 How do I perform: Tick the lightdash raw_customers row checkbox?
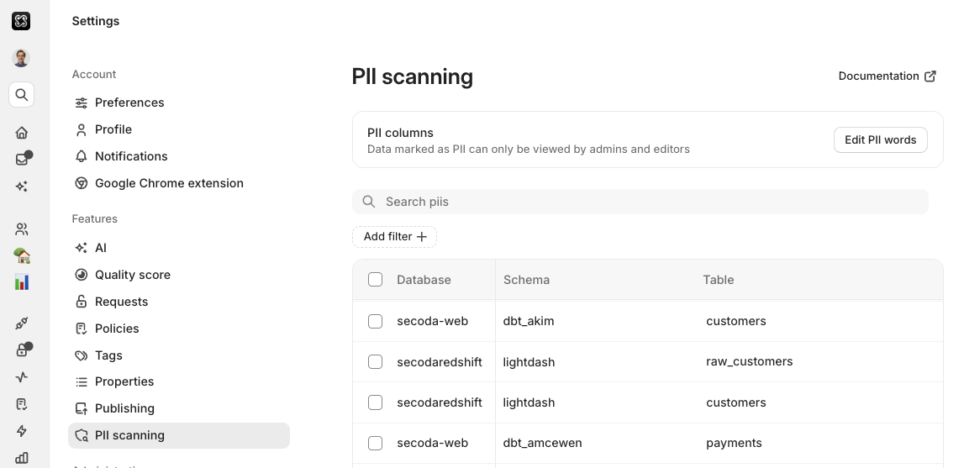tap(376, 362)
